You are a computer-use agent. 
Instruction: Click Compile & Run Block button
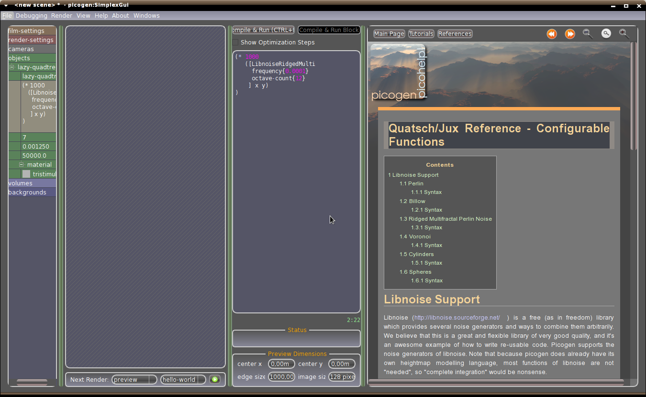click(x=329, y=30)
